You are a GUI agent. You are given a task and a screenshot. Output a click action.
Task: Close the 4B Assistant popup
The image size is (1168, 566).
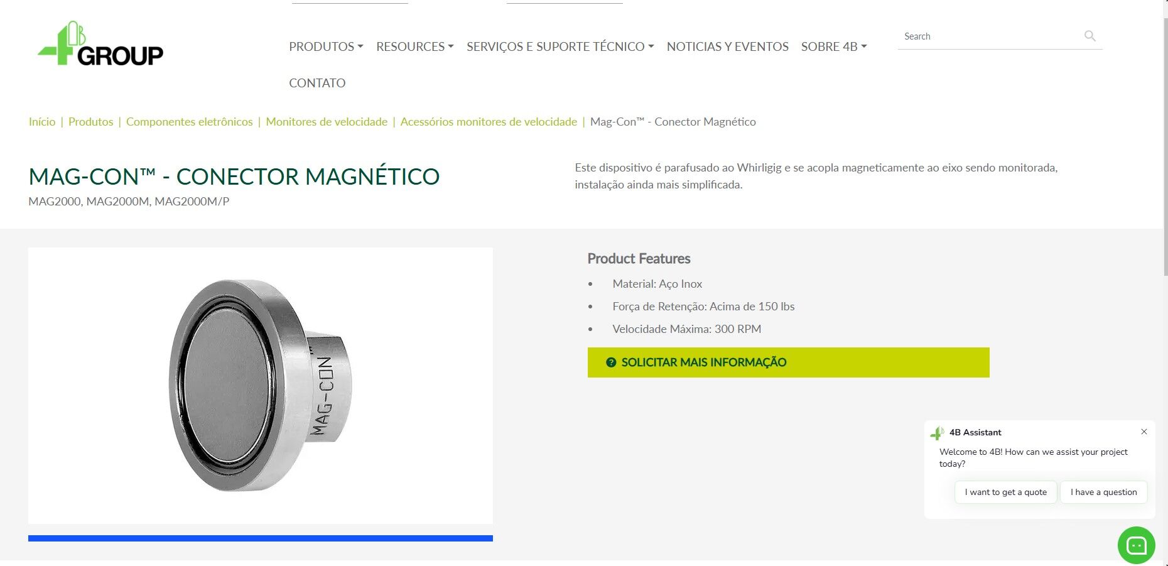tap(1144, 432)
